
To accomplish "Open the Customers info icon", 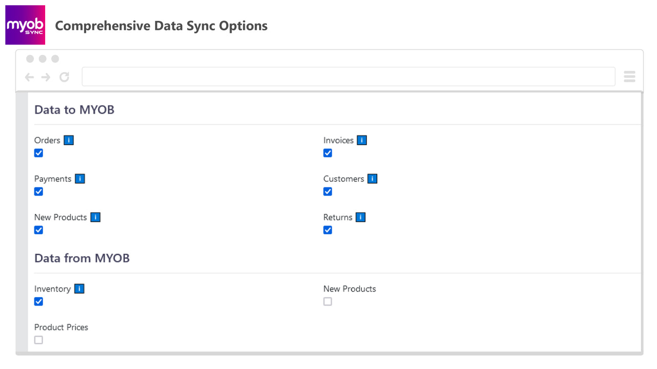I will [372, 178].
